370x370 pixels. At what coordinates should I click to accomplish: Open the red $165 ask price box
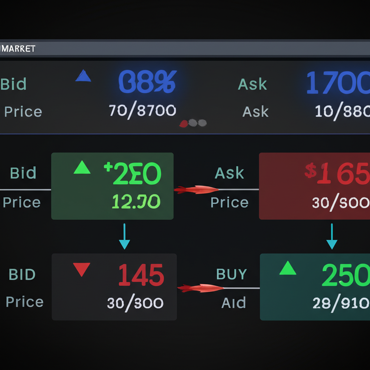pyautogui.click(x=314, y=186)
